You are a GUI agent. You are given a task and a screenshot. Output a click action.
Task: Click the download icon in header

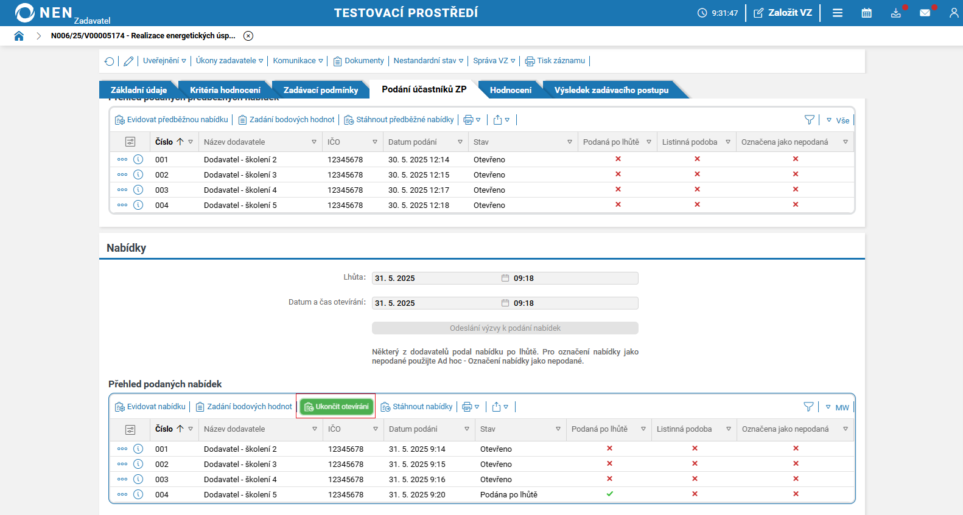pos(895,13)
